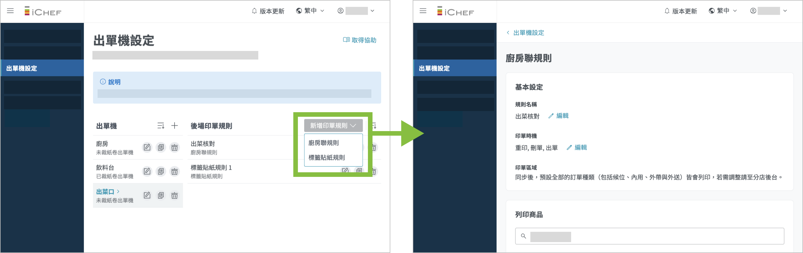Click the sort icon beside 出單機 header
803x253 pixels.
pos(160,126)
